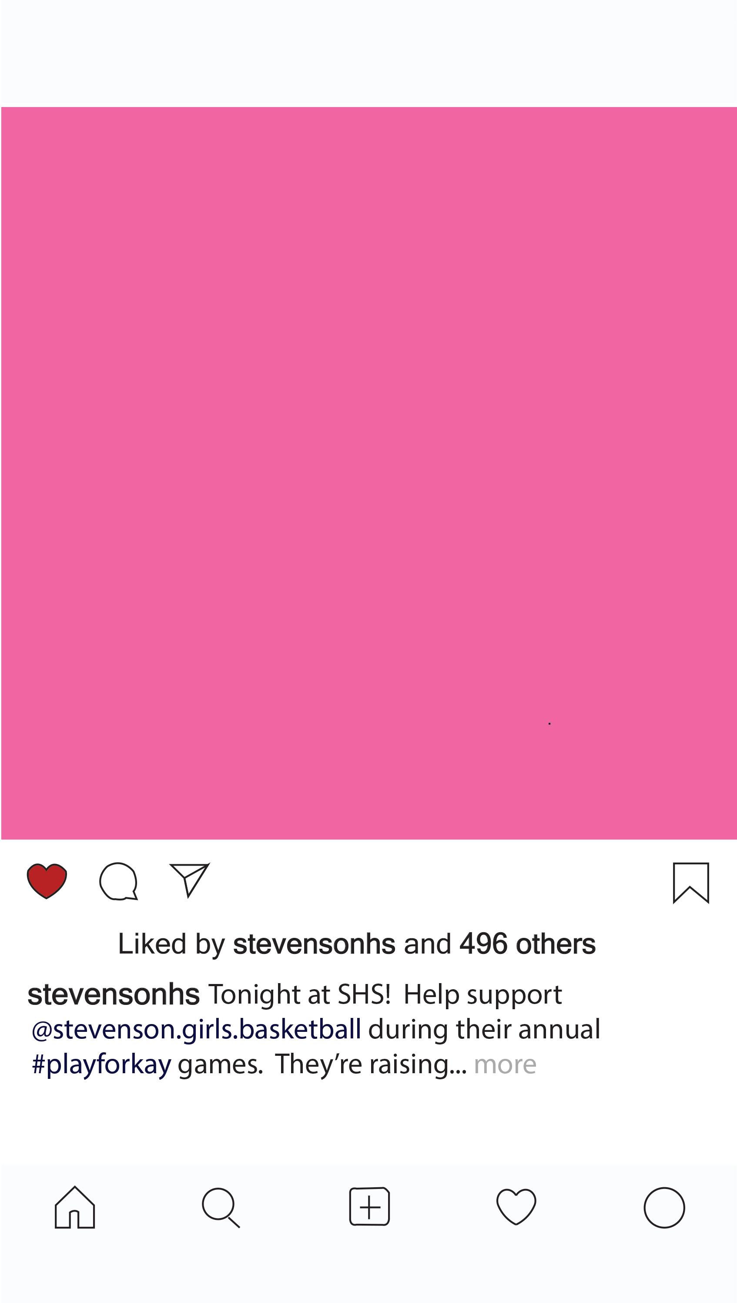This screenshot has height=1303, width=737.
Task: Unlike the post with red heart
Action: tap(47, 881)
